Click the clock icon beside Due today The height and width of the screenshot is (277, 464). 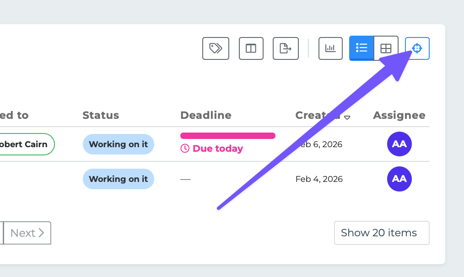coord(185,149)
